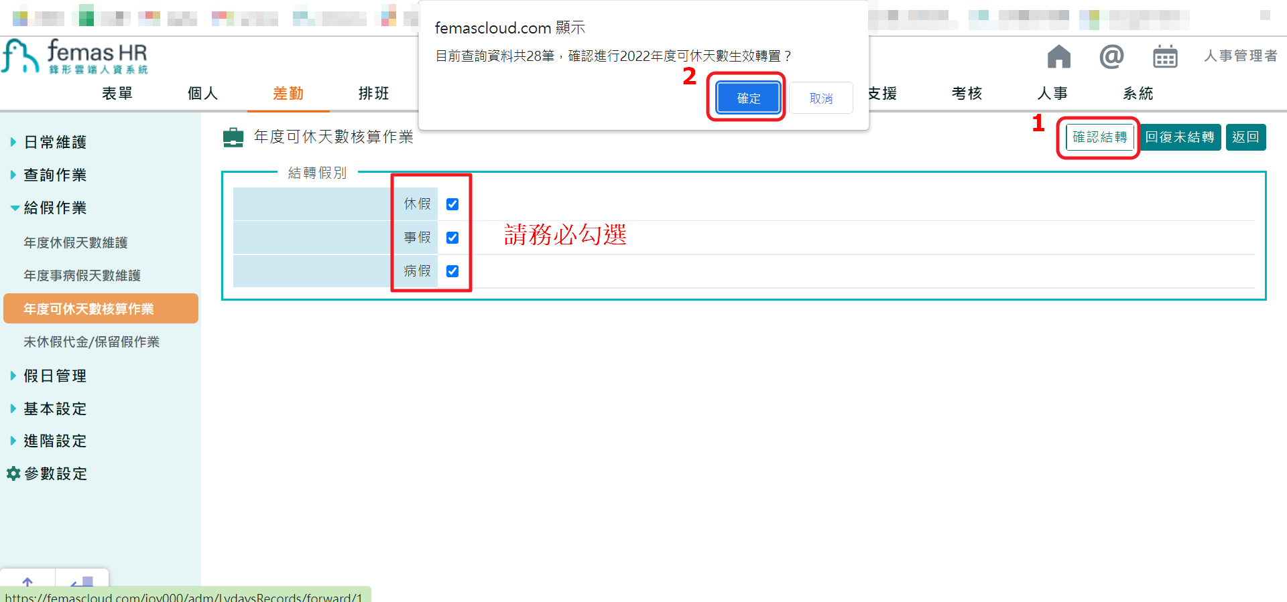Open 未休假代金/保留假作業 in sidebar
This screenshot has width=1287, height=602.
(x=91, y=342)
